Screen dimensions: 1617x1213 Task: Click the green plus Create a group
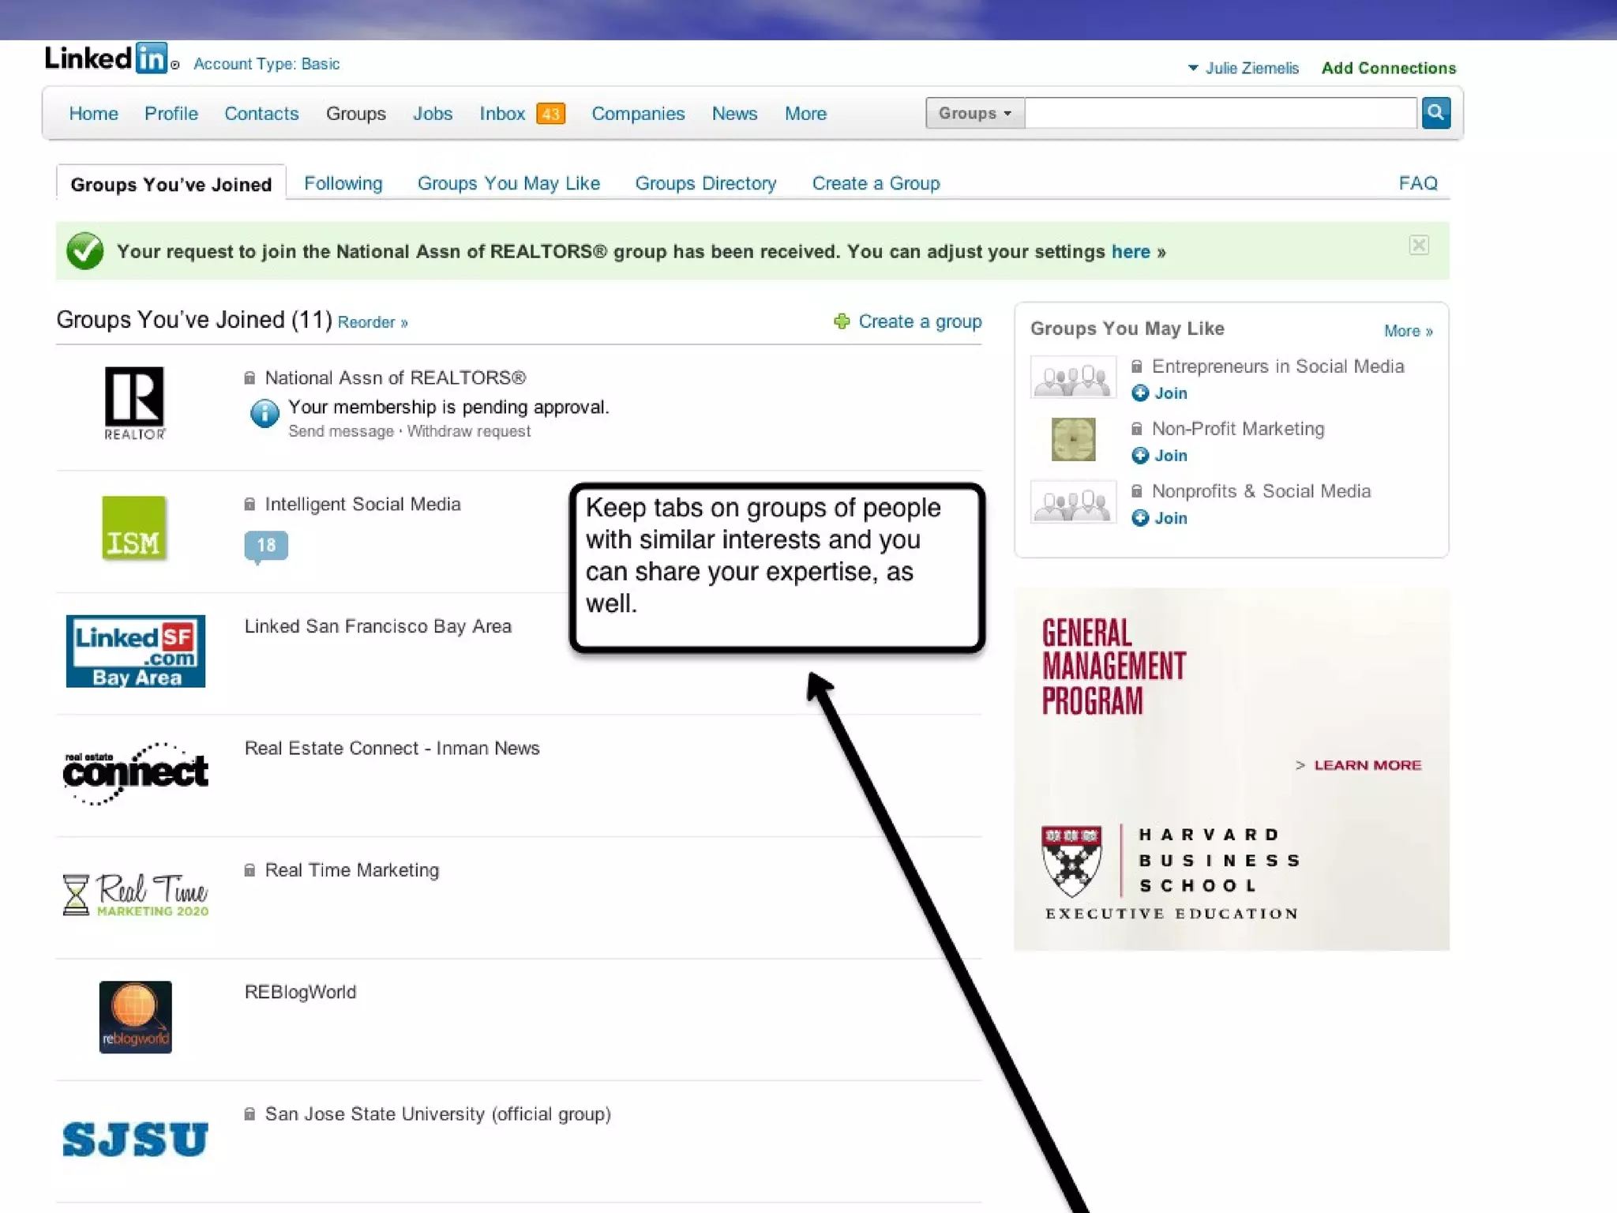[x=908, y=321]
